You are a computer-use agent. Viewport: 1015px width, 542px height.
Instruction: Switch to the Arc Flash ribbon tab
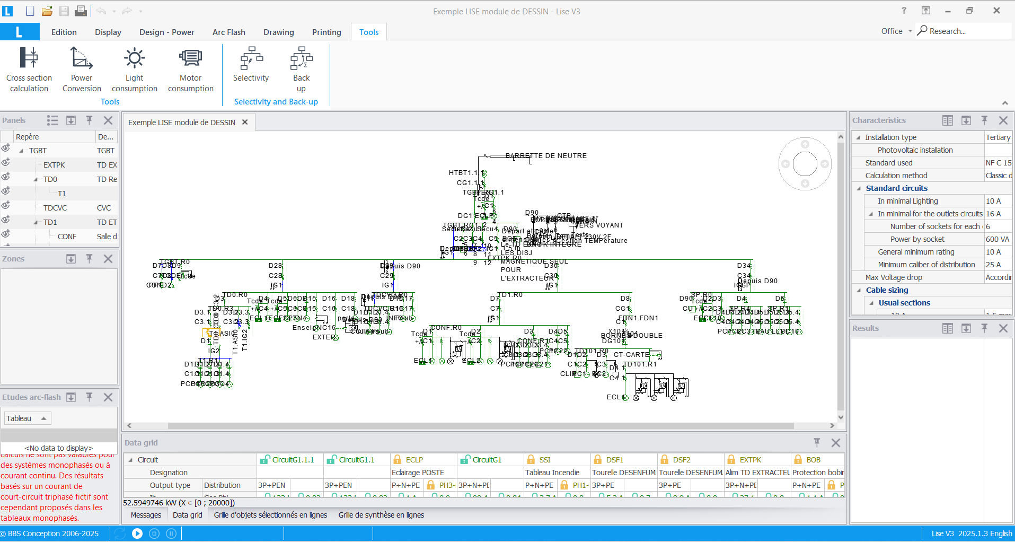coord(228,32)
